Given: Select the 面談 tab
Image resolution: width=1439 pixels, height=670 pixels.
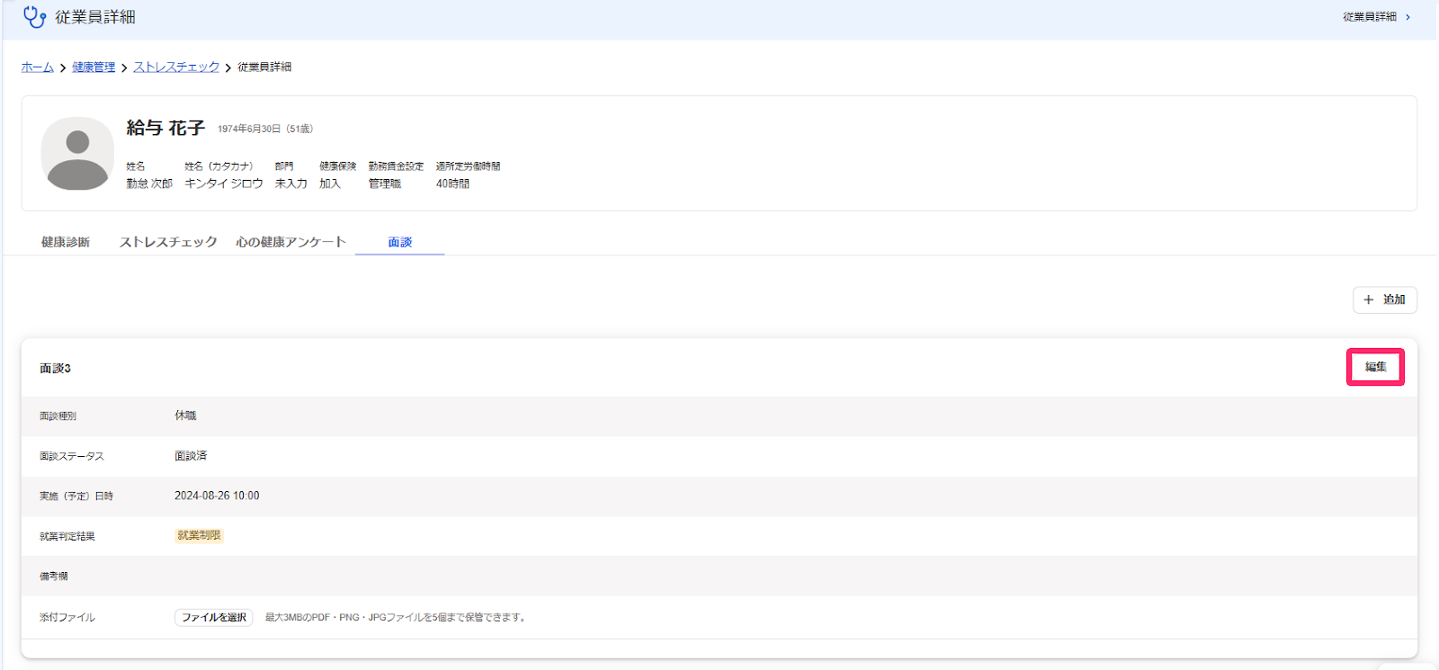Looking at the screenshot, I should 400,242.
